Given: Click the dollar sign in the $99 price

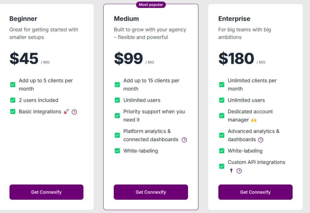Looking at the screenshot, I should tap(119, 59).
